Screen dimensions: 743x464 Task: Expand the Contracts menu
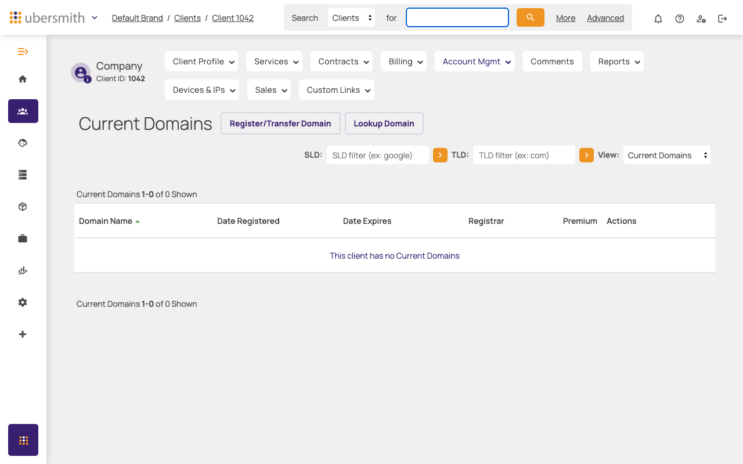coord(341,61)
